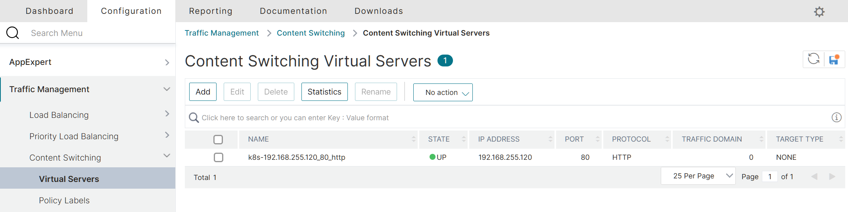Click the refresh icon
The width and height of the screenshot is (848, 212).
click(x=813, y=59)
